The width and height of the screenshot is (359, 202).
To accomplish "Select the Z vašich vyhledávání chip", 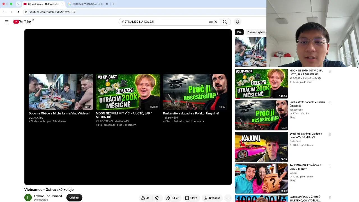I will (256, 32).
